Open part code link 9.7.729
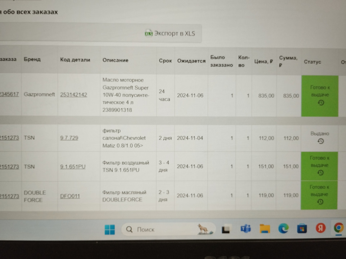Image resolution: width=346 pixels, height=259 pixels. pyautogui.click(x=69, y=138)
